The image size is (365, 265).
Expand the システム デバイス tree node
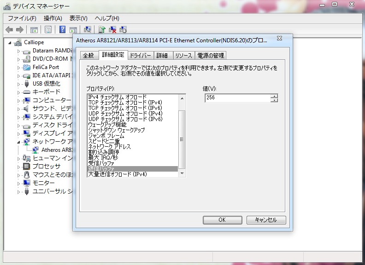pos(18,117)
